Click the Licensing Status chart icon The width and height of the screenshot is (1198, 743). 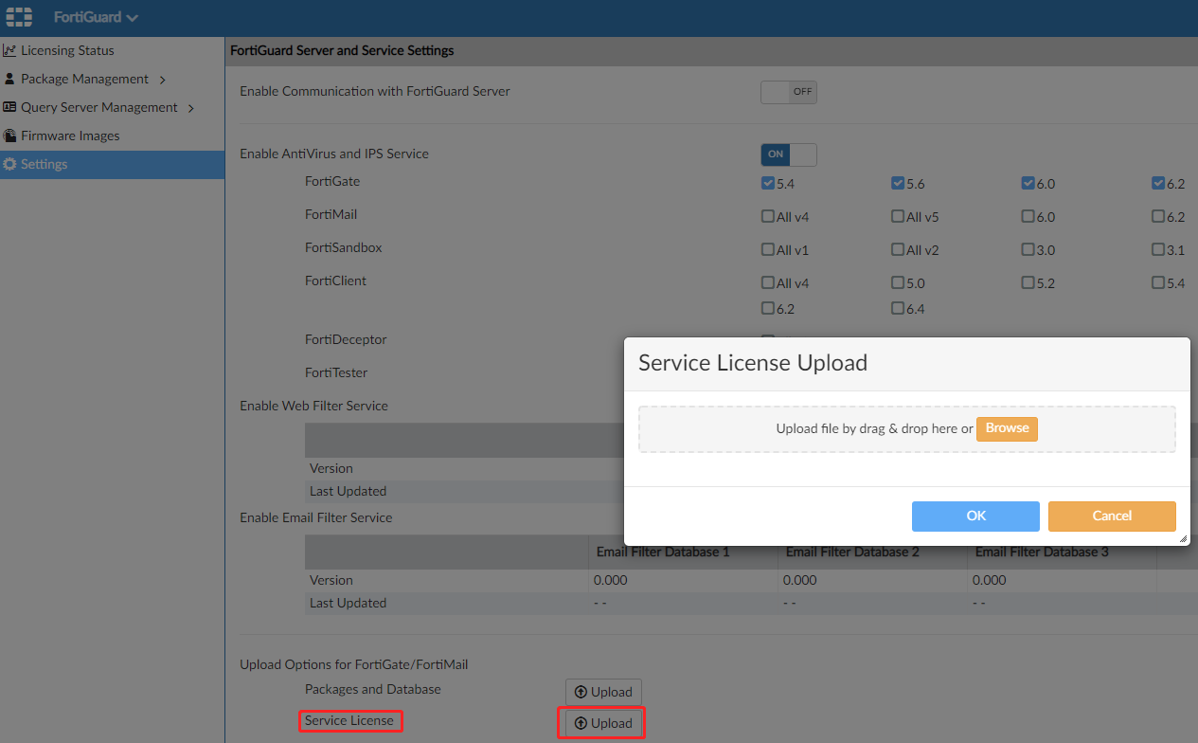click(9, 50)
